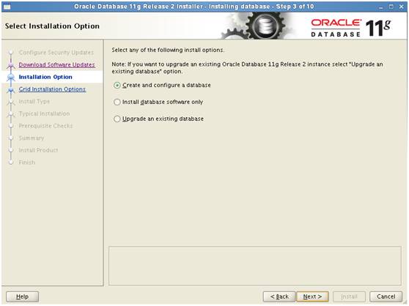Proceed with the Next button
The image size is (409, 306).
(312, 296)
